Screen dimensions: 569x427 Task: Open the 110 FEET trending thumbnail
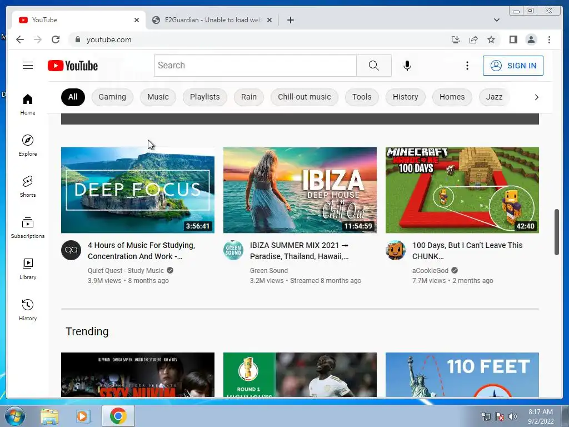pos(462,375)
